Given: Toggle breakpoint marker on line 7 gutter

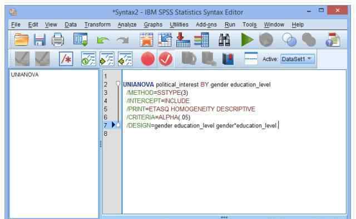Looking at the screenshot, I should tap(113, 125).
